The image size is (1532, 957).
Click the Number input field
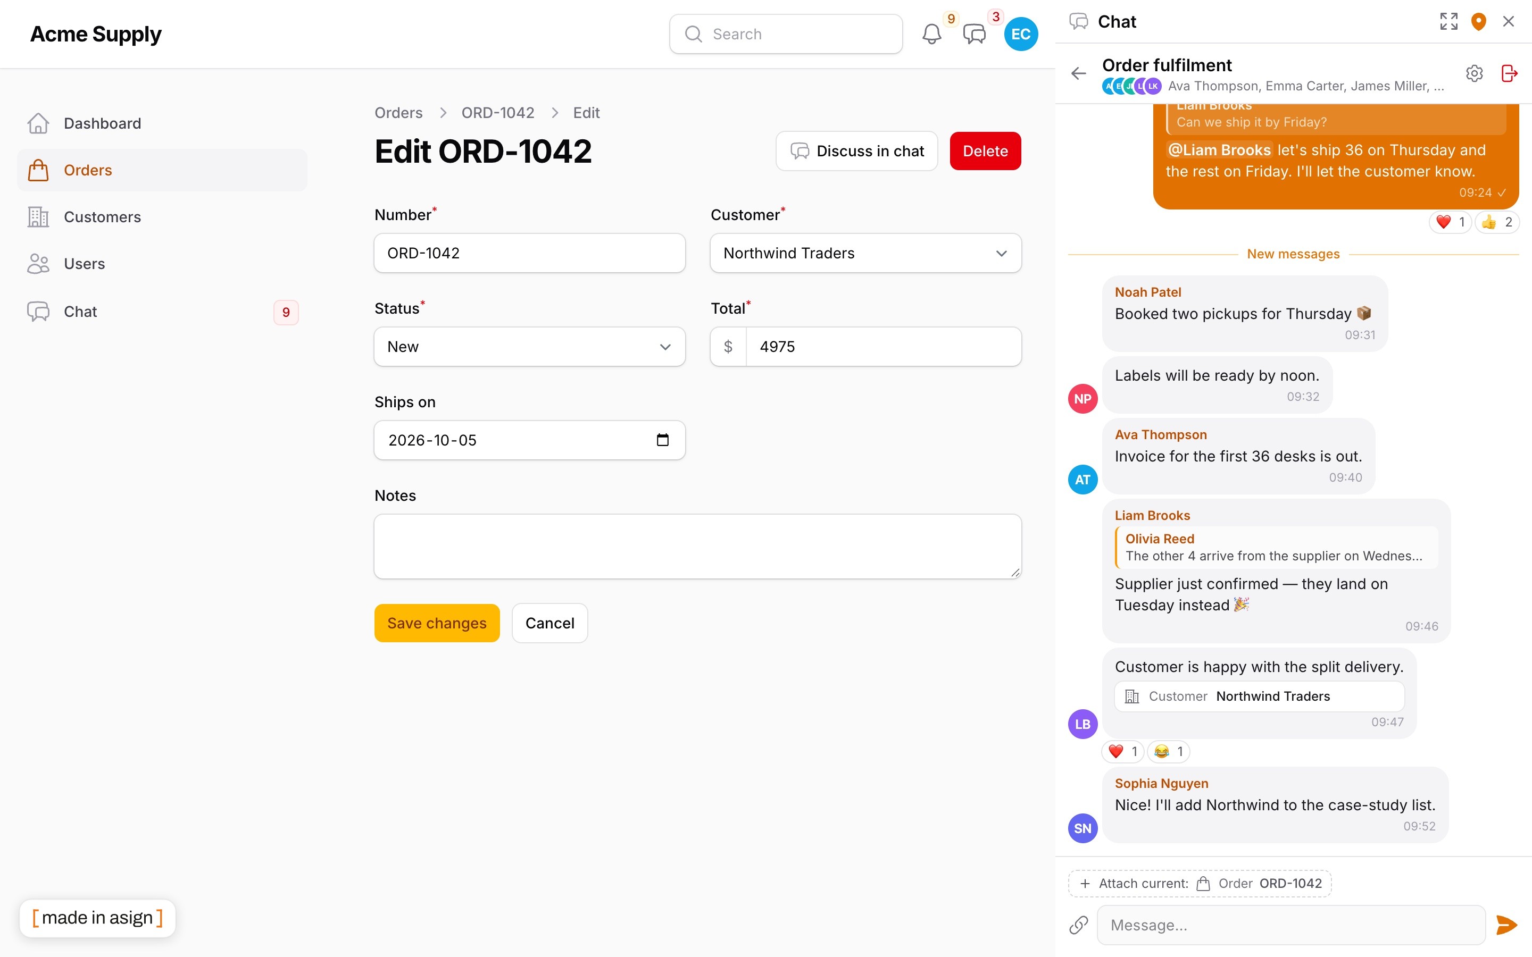pos(529,253)
